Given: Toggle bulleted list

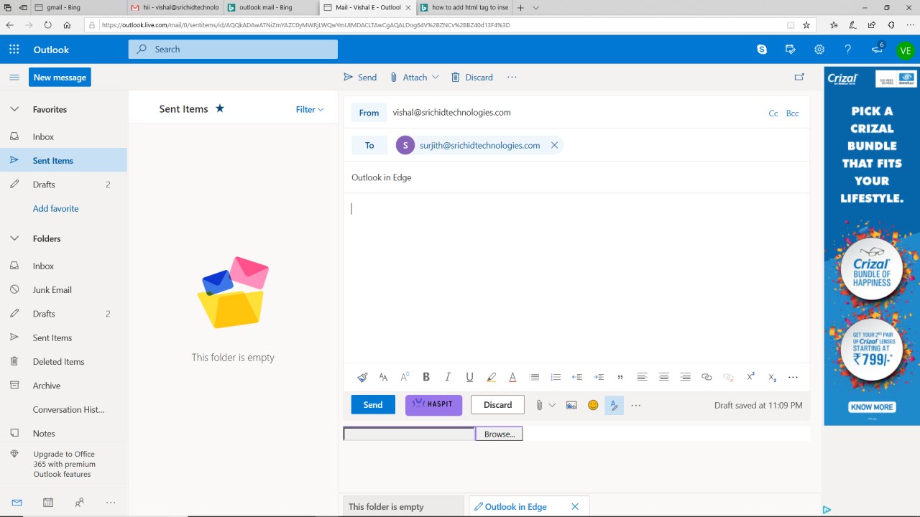Looking at the screenshot, I should 534,377.
